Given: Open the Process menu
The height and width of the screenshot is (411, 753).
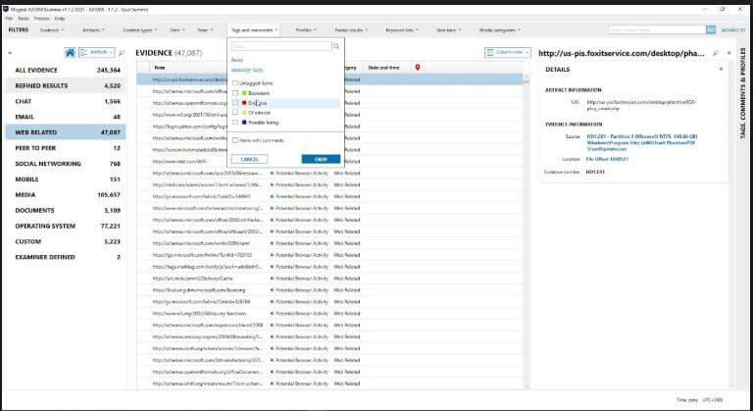Looking at the screenshot, I should click(x=42, y=19).
